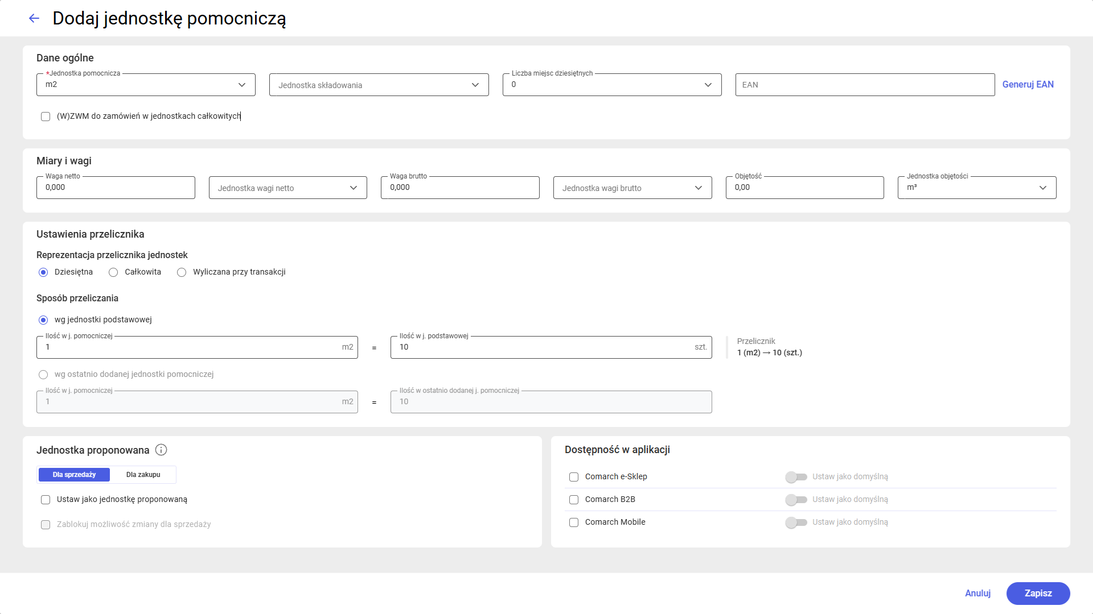Screen dimensions: 1093x614
Task: Click the EAN input field
Action: [x=865, y=85]
